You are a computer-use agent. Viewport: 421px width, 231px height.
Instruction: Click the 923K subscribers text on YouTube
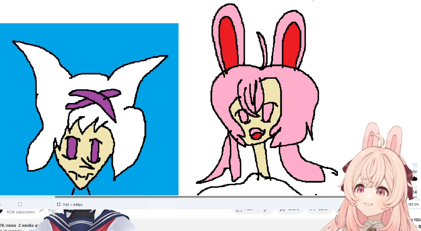click(x=20, y=212)
